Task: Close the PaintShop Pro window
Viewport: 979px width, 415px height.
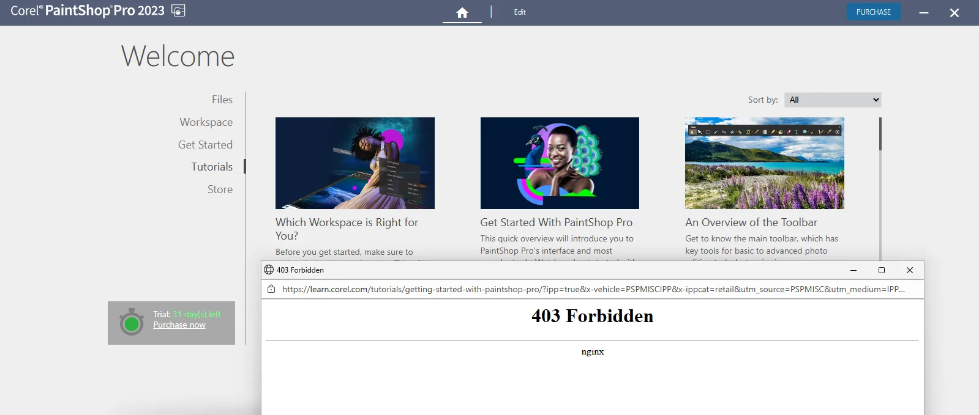Action: pyautogui.click(x=955, y=13)
